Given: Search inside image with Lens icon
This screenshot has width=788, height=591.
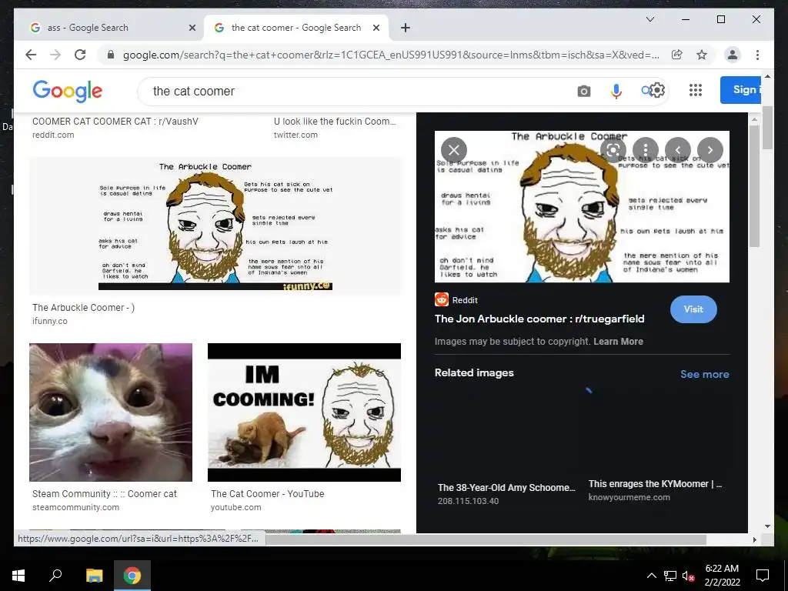Looking at the screenshot, I should (x=613, y=150).
